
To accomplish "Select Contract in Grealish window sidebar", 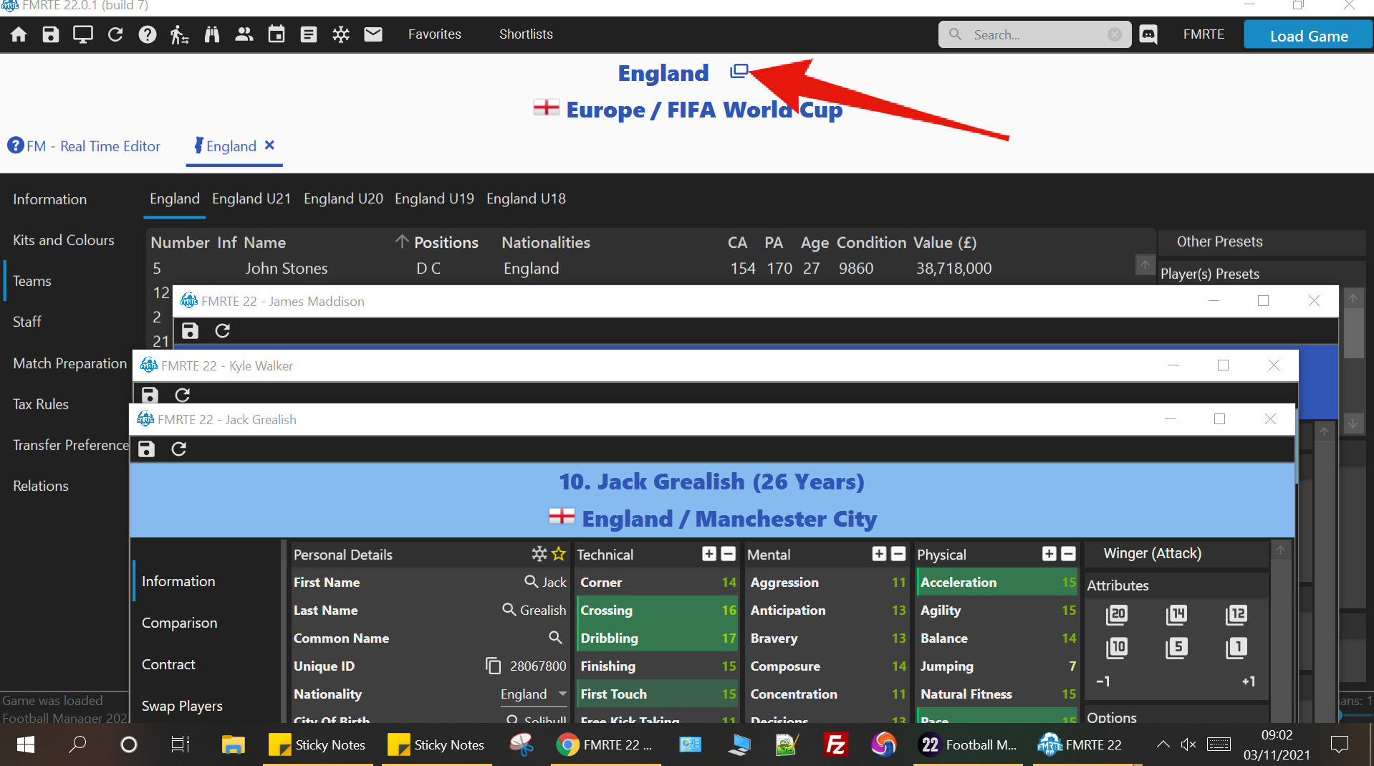I will (x=168, y=664).
